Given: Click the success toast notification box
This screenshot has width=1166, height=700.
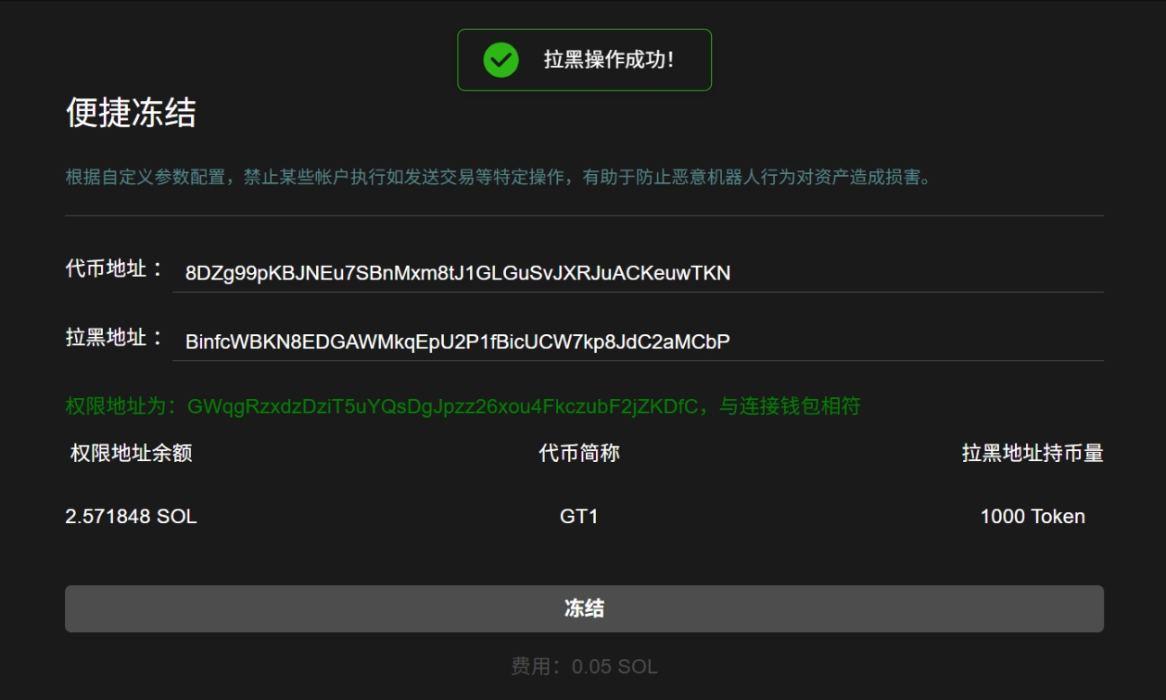Looking at the screenshot, I should point(584,60).
